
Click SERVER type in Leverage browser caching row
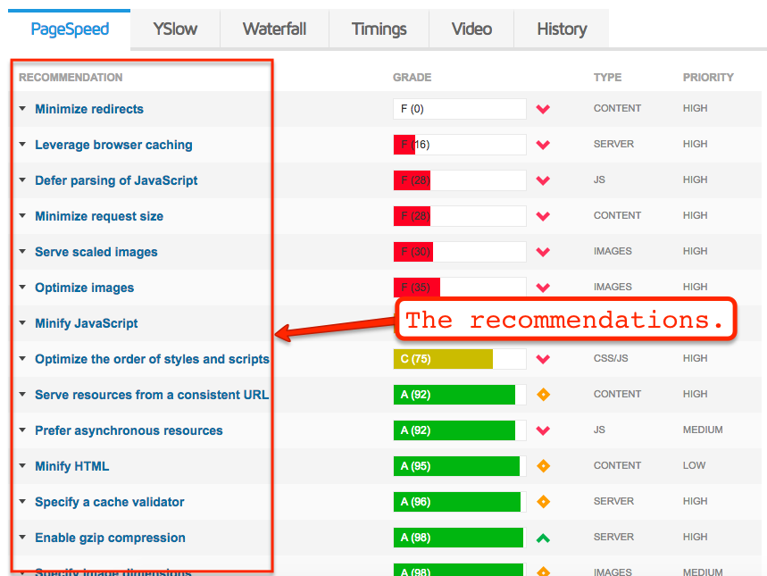(614, 144)
